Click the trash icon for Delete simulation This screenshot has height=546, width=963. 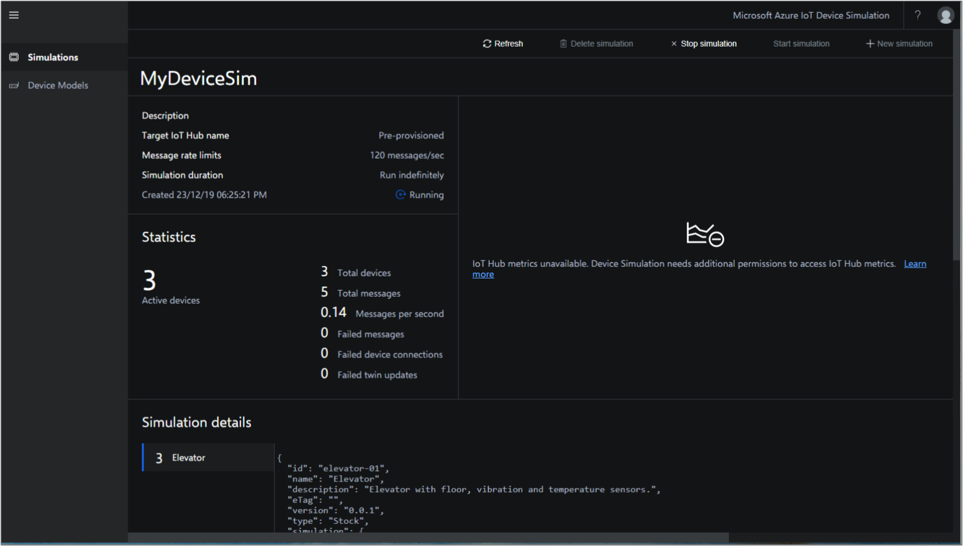(563, 43)
